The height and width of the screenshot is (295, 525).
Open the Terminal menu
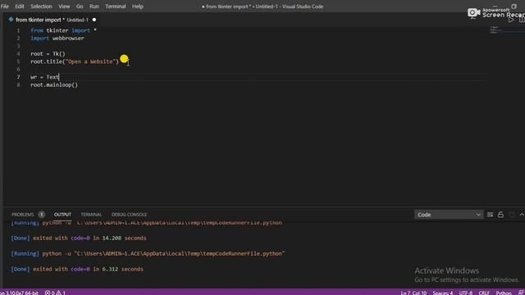pos(115,7)
